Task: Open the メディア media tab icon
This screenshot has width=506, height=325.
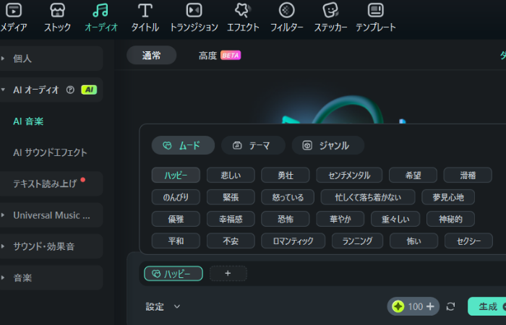Action: pyautogui.click(x=14, y=10)
